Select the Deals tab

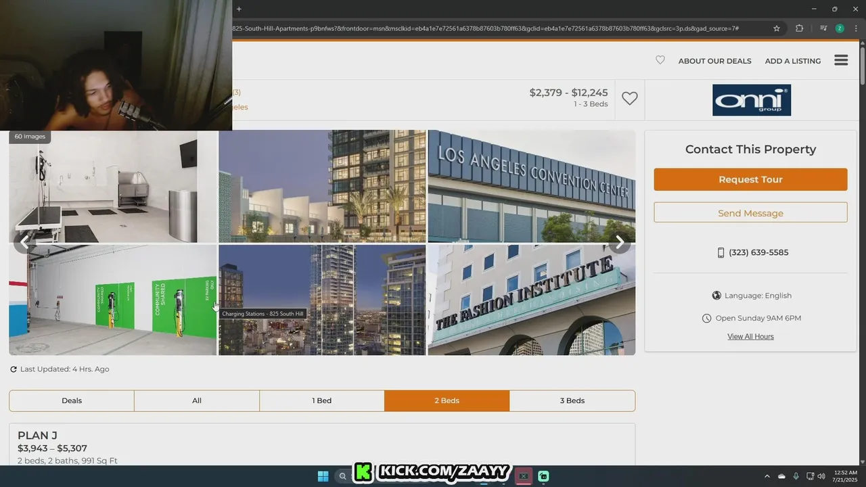pos(72,400)
